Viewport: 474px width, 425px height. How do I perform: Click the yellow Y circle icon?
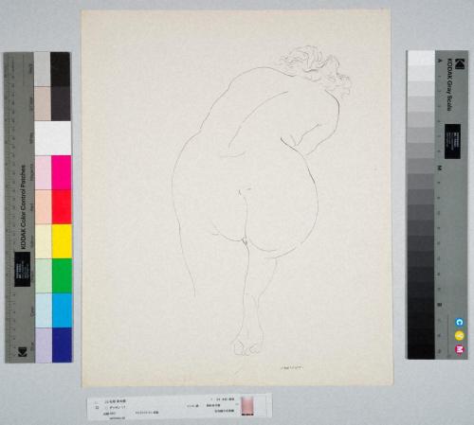[x=460, y=336]
